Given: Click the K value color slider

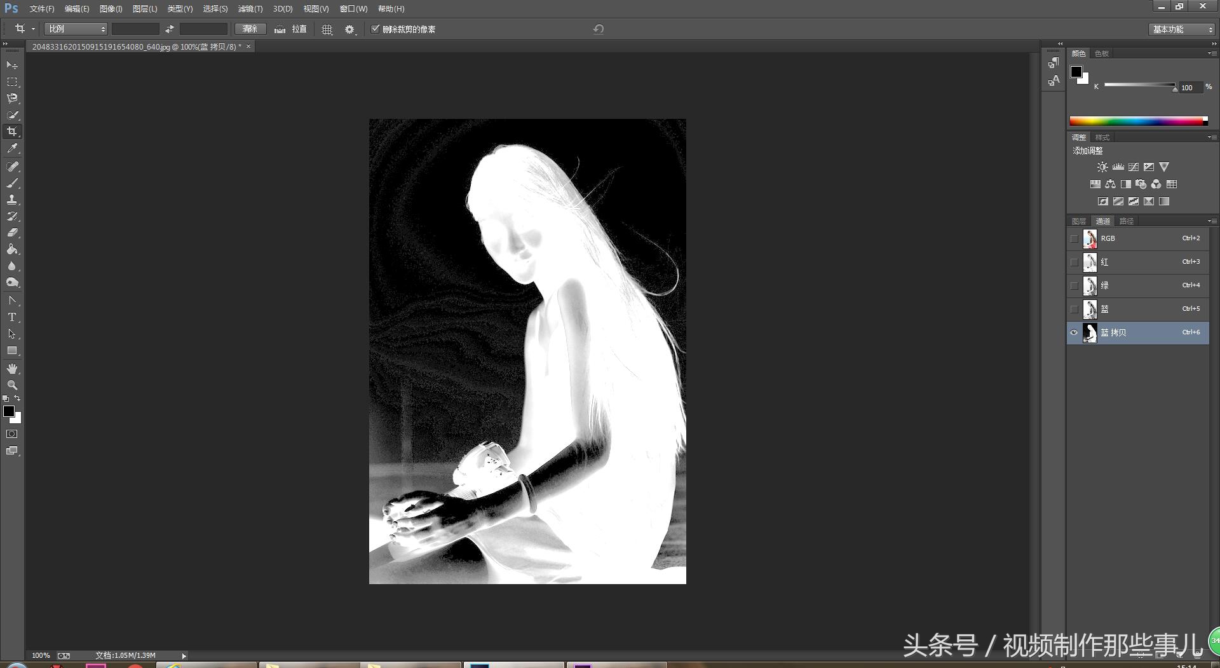Looking at the screenshot, I should click(x=1140, y=85).
